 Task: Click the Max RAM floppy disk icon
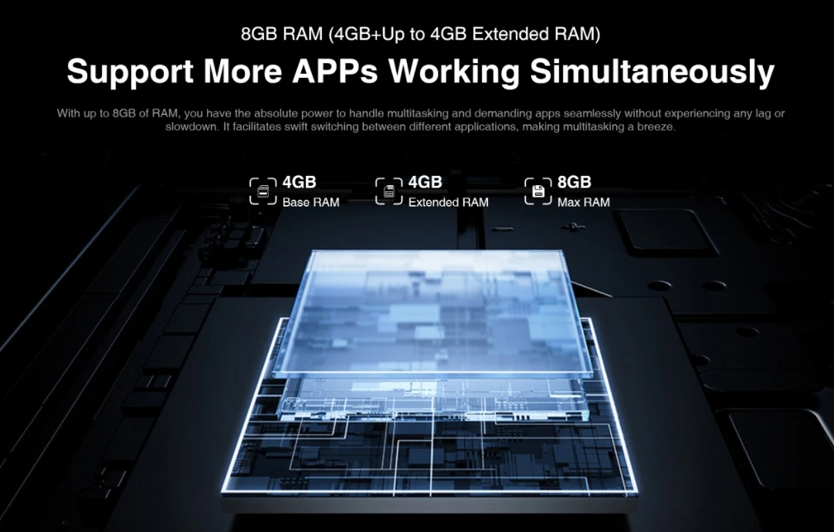click(537, 191)
